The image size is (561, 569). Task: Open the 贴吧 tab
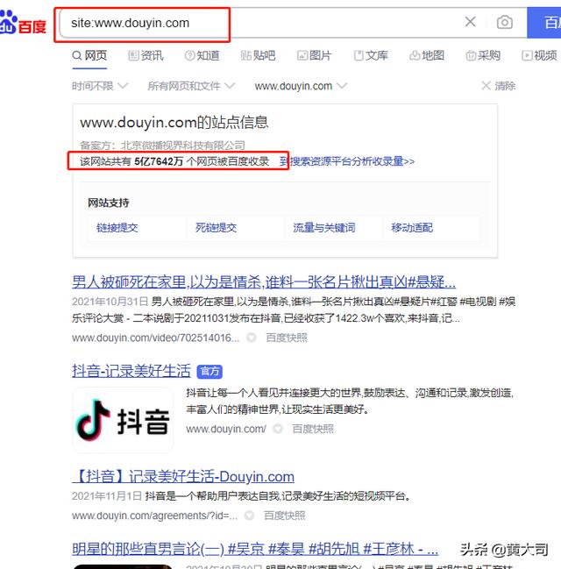[x=258, y=55]
